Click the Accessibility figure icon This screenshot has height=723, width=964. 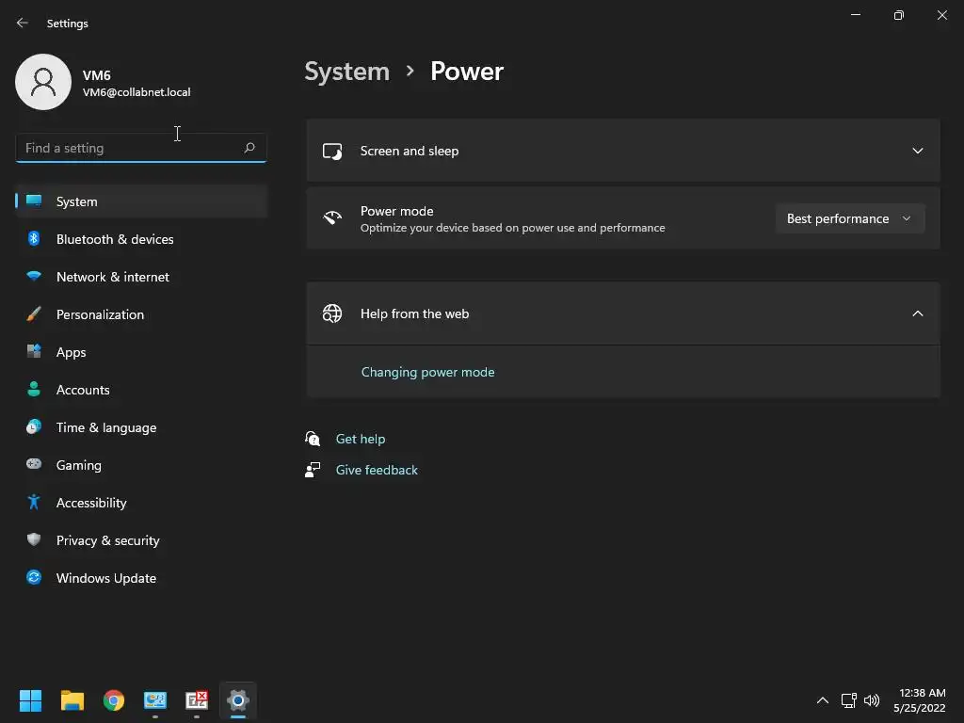(34, 503)
